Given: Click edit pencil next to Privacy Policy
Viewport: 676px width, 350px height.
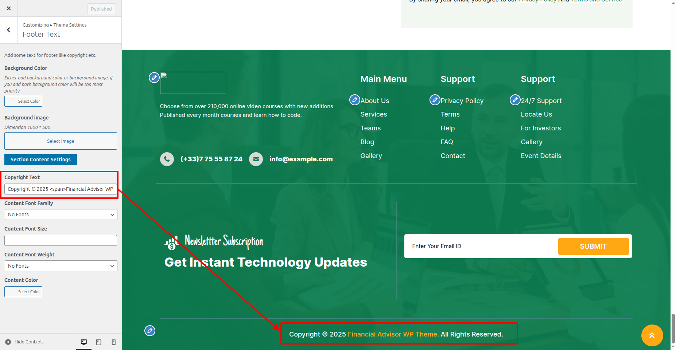Looking at the screenshot, I should [x=435, y=100].
